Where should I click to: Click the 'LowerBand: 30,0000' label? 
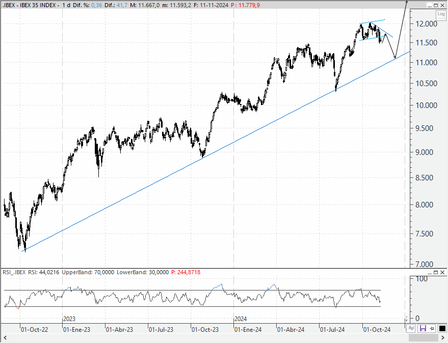tap(143, 272)
